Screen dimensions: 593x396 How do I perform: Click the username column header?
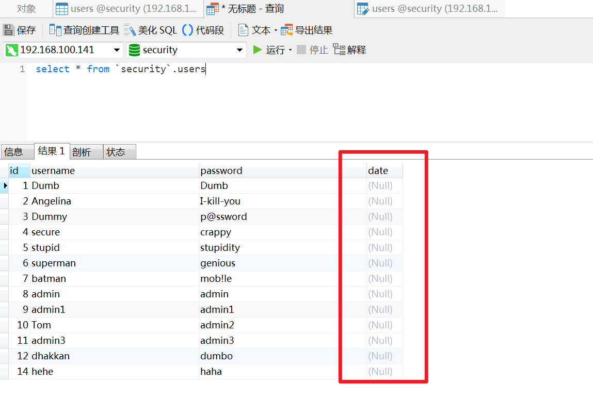[114, 170]
